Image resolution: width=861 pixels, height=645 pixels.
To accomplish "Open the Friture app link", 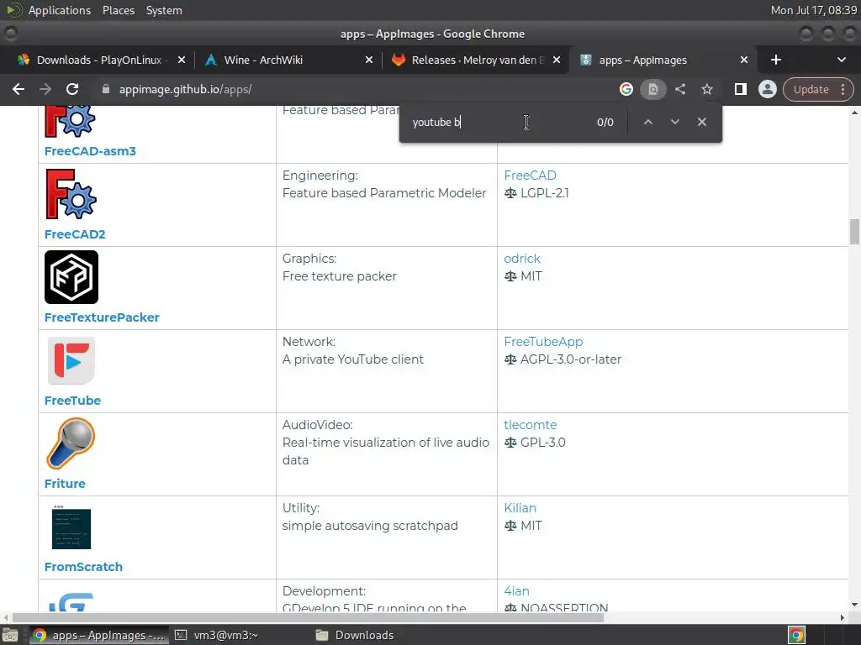I will pyautogui.click(x=65, y=484).
